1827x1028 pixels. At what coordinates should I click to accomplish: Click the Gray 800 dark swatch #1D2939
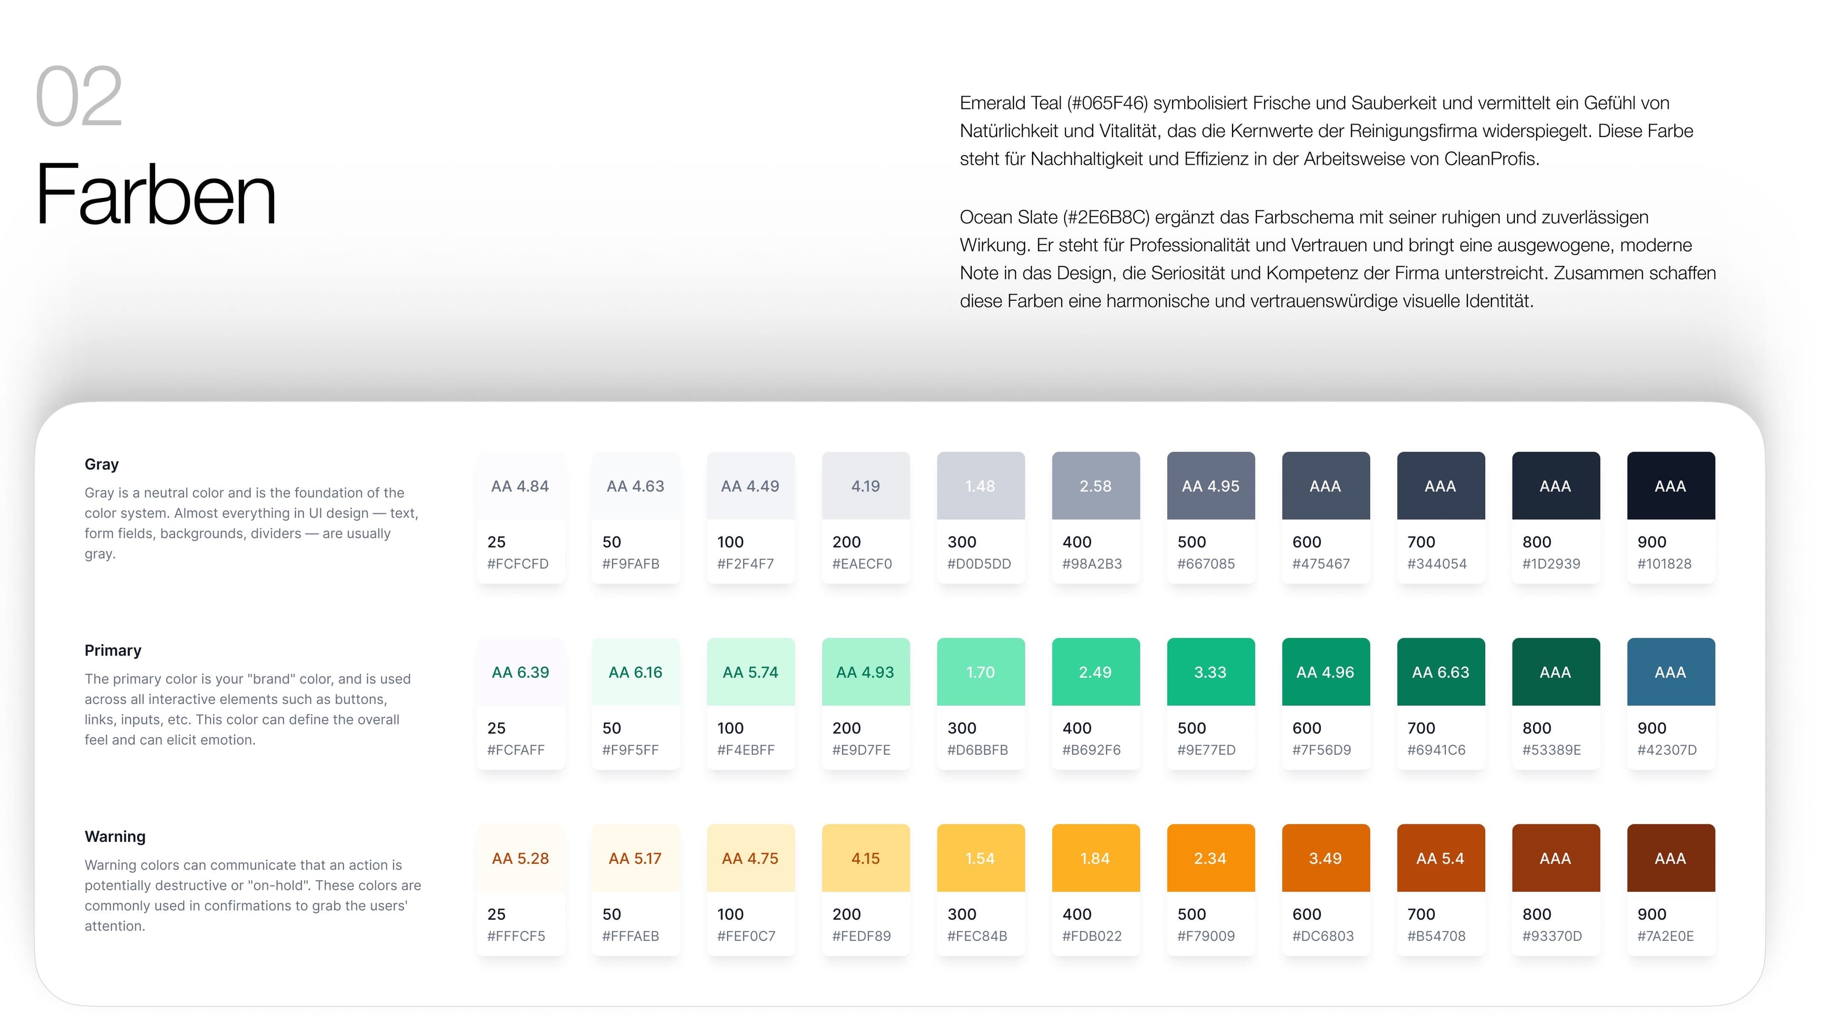click(x=1555, y=486)
